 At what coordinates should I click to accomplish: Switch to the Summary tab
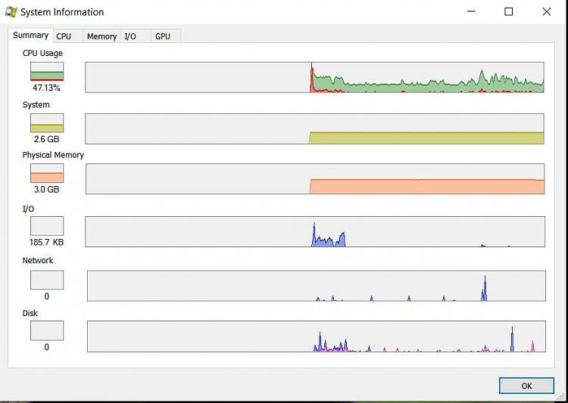tap(30, 36)
